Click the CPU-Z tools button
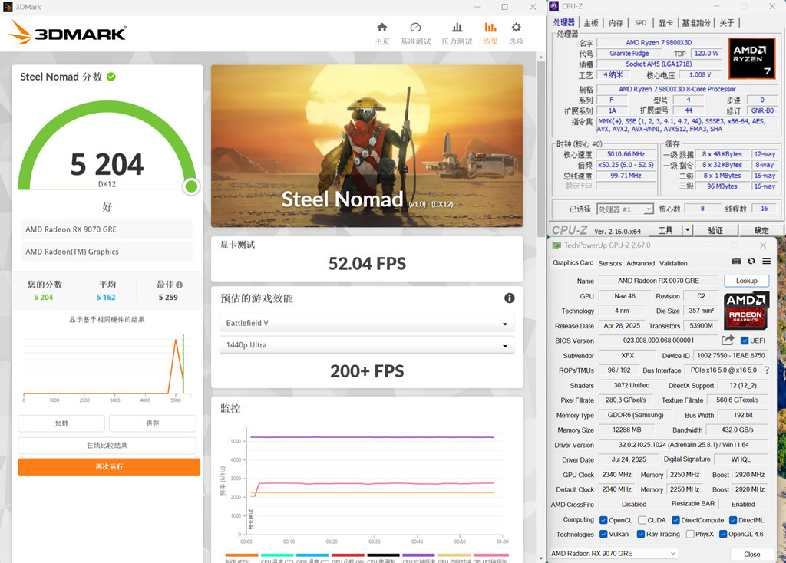 click(x=665, y=230)
